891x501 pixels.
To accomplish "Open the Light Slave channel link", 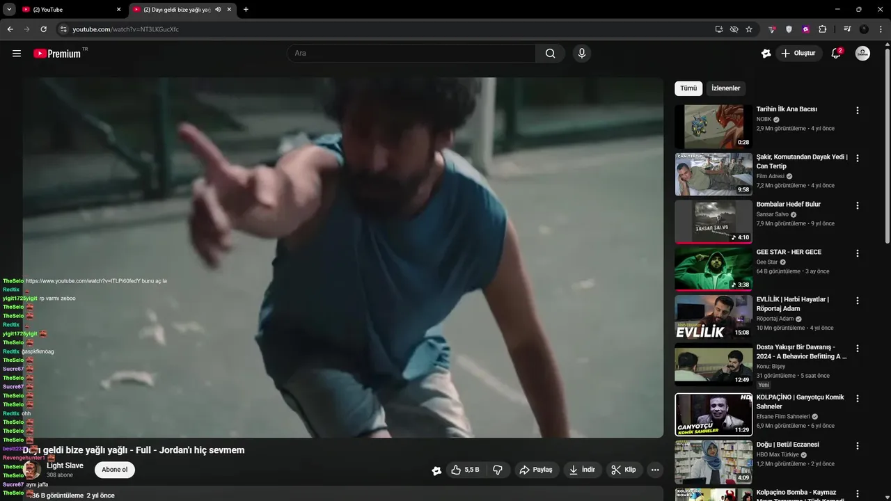I will click(65, 466).
